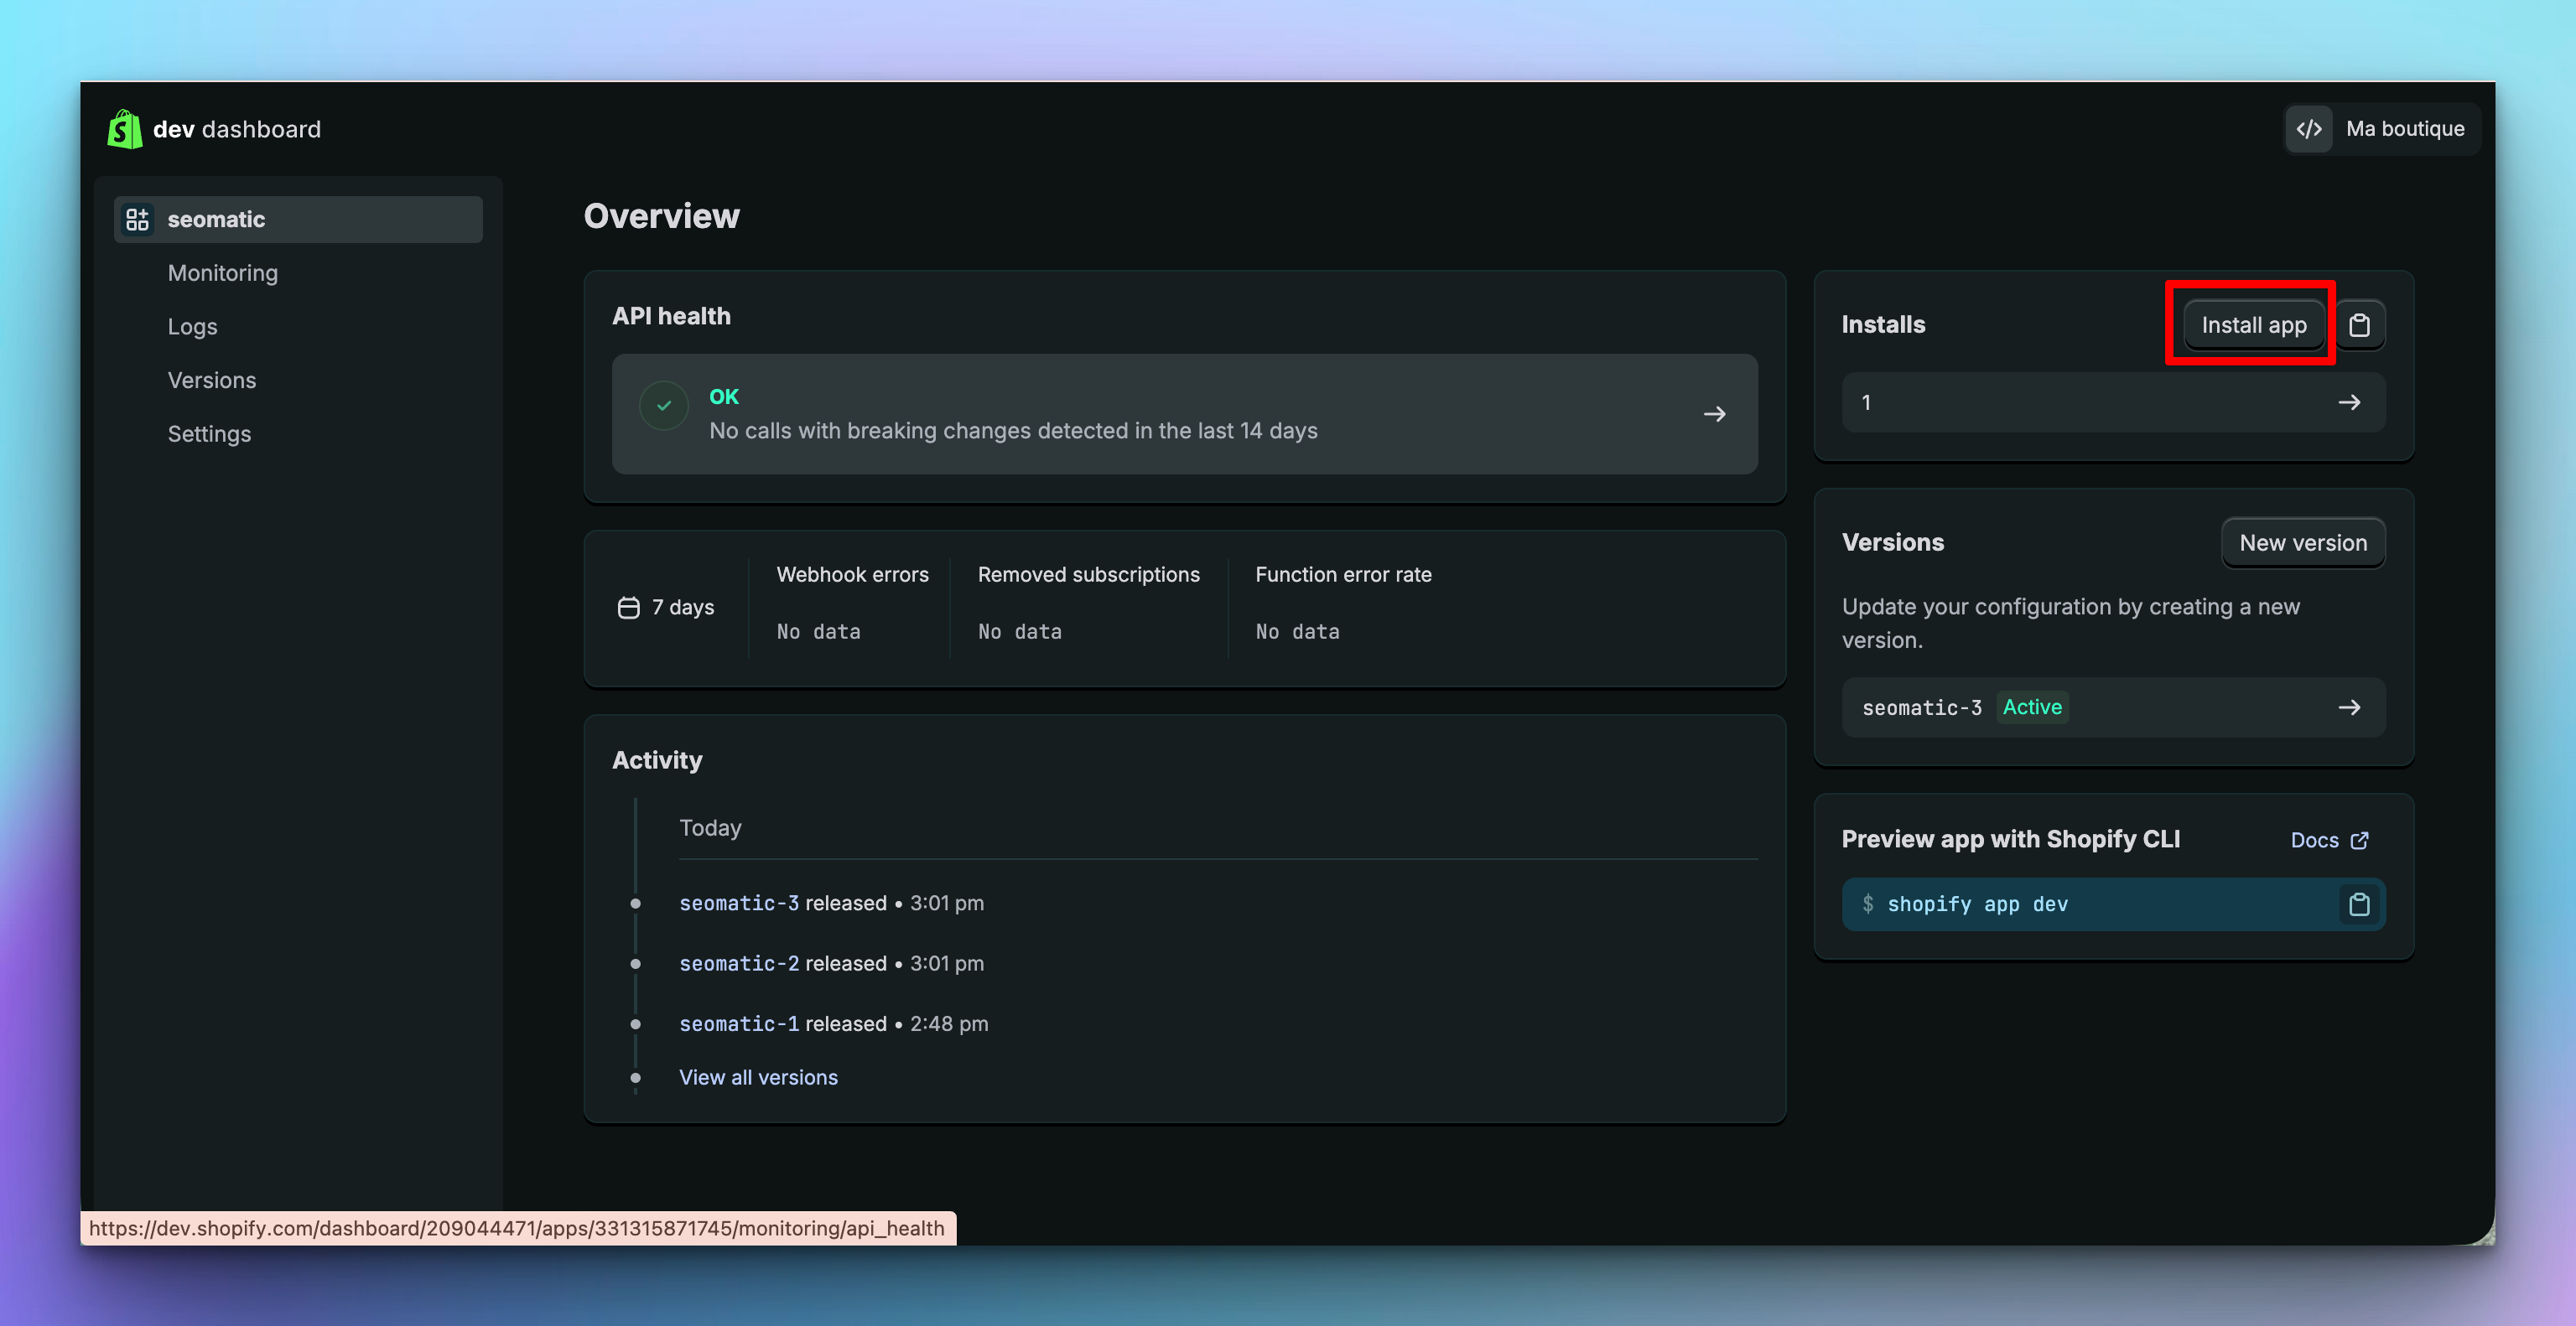Viewport: 2576px width, 1326px height.
Task: Click the Versions card heading
Action: 1893,542
